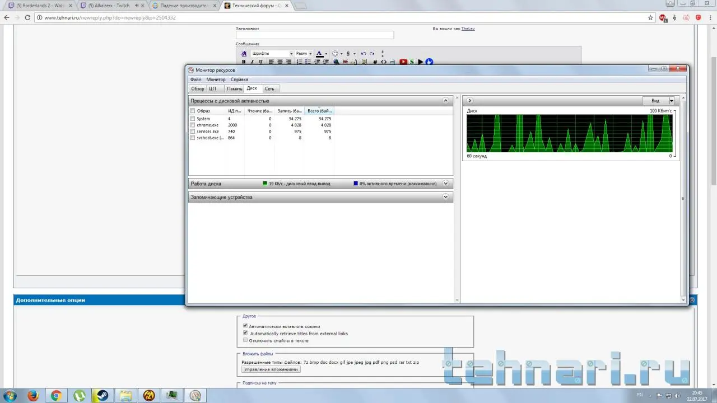The image size is (717, 403).
Task: Bookmark page with the star icon
Action: point(650,17)
